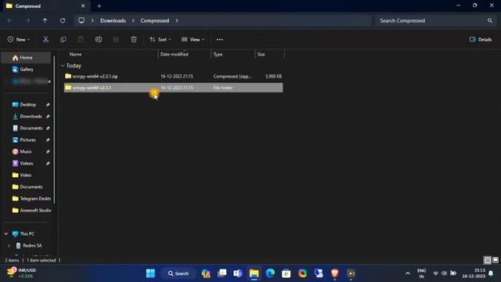Click the ENG IN language indicator
Image resolution: width=501 pixels, height=282 pixels.
pos(421,273)
